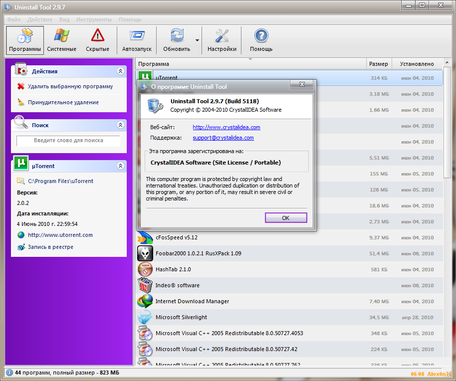Click the globe icon beside utorrent website
456x381 pixels.
pos(21,235)
